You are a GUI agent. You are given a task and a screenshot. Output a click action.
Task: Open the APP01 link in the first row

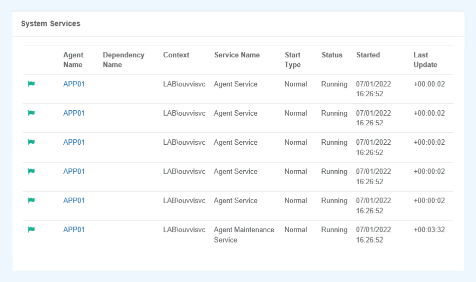pos(74,84)
